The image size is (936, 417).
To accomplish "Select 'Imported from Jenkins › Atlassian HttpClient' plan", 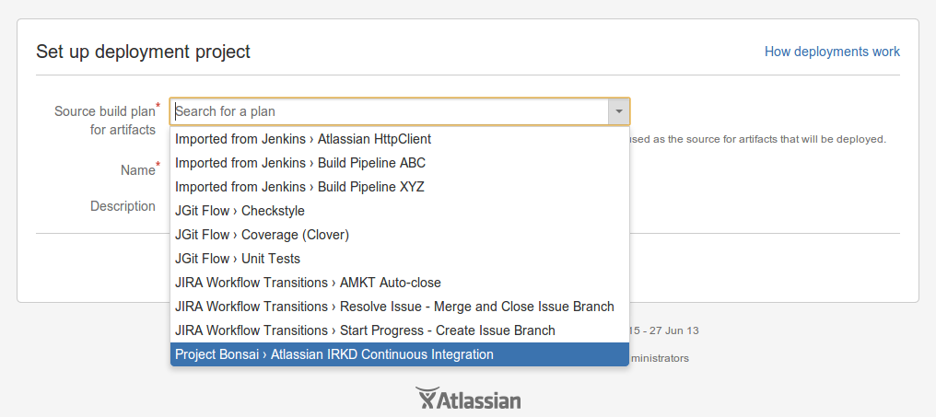I will pyautogui.click(x=303, y=139).
